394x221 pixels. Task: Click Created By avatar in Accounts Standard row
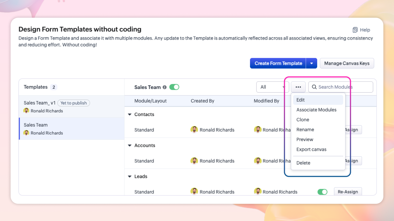[194, 161]
